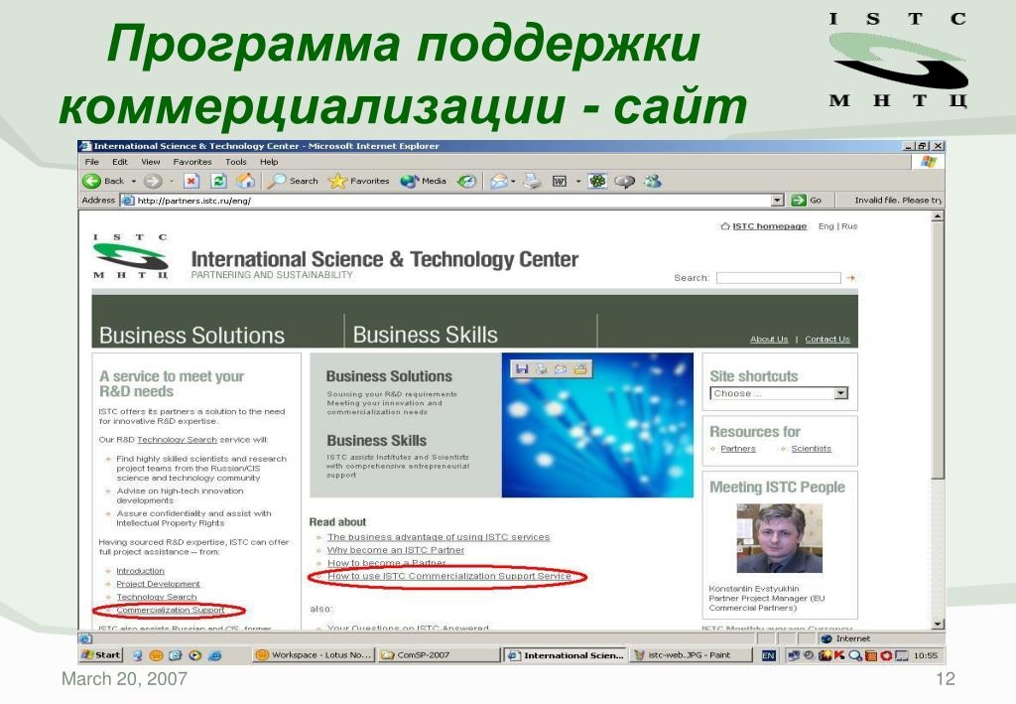Open the ISTC homepage link
Screen dimensions: 1016x704
[769, 226]
